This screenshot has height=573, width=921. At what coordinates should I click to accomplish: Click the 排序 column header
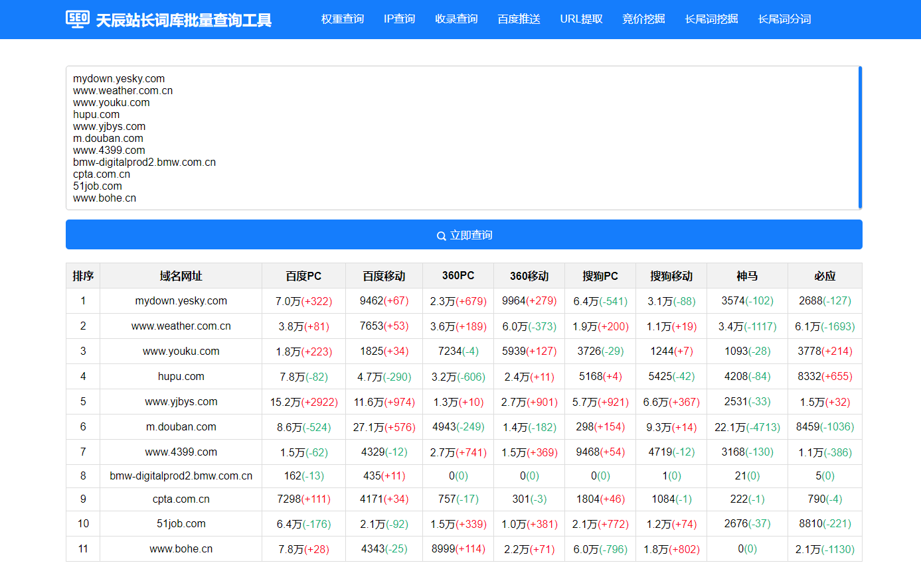coord(83,276)
